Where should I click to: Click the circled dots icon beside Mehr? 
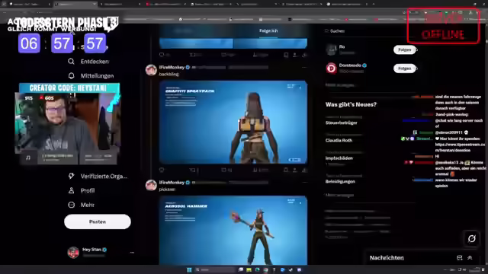click(x=71, y=205)
